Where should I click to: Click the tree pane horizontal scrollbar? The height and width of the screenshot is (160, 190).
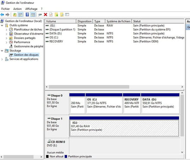tap(19, 157)
